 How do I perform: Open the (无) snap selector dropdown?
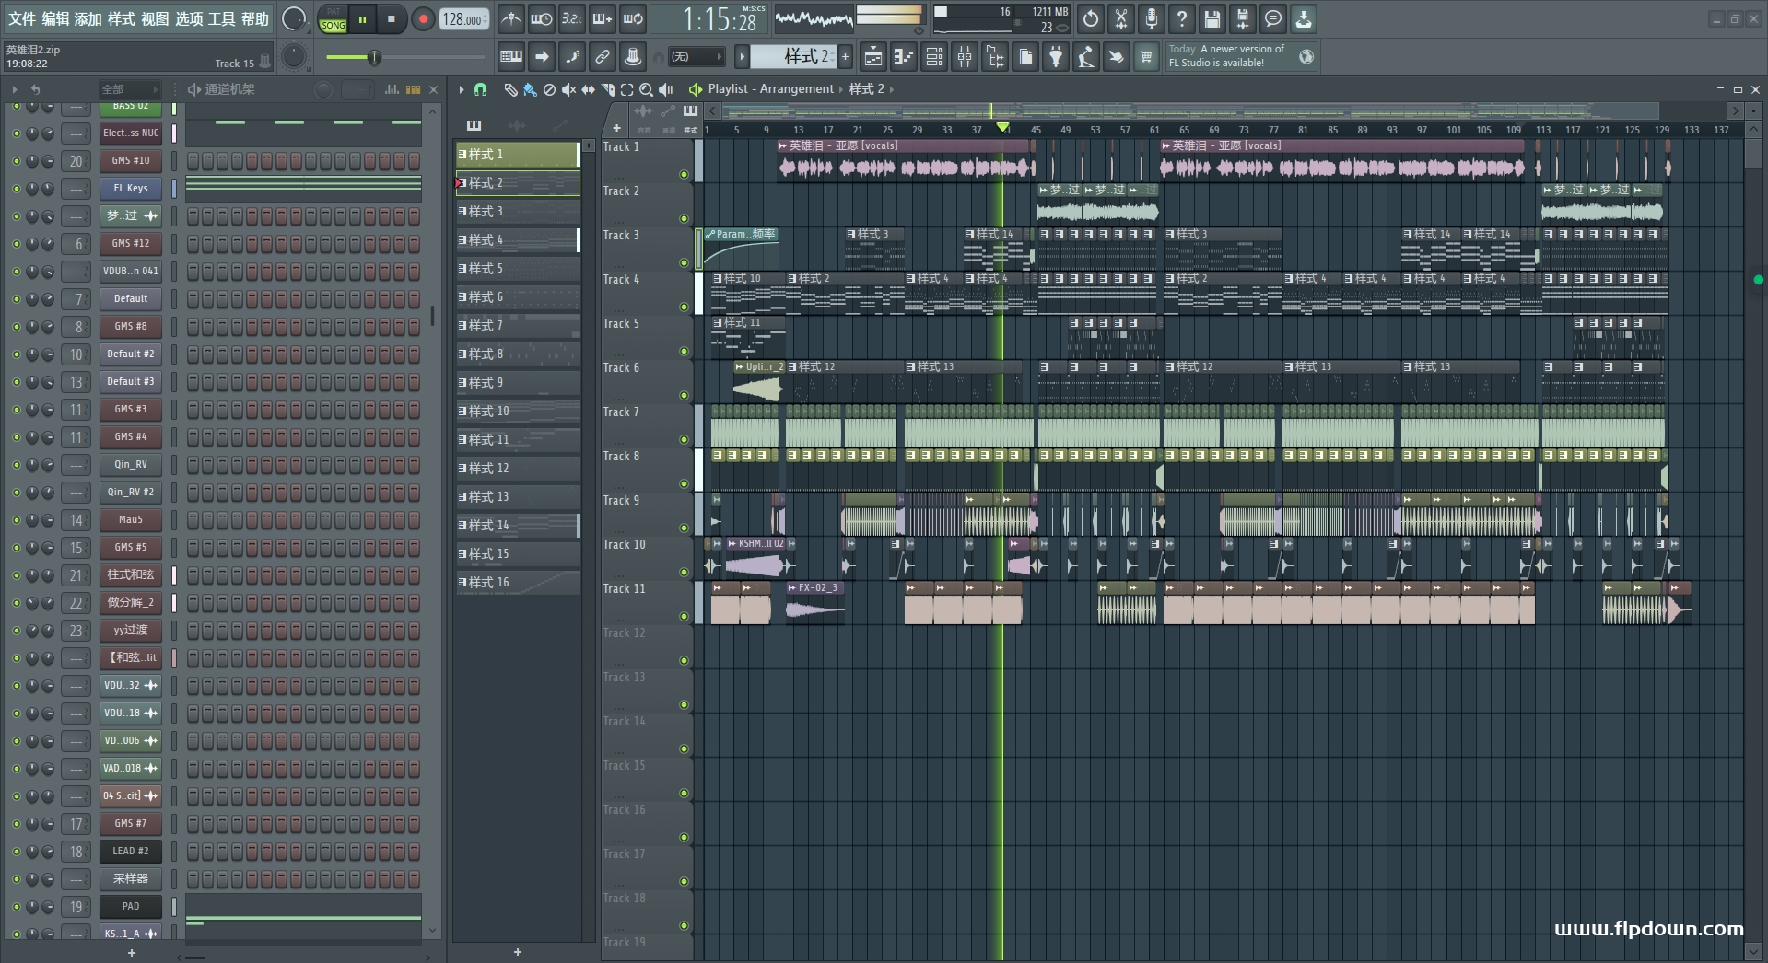(696, 57)
